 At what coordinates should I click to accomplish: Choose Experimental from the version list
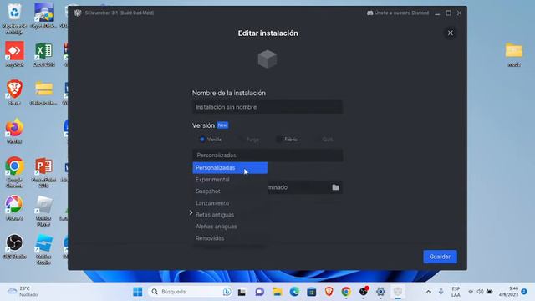point(230,180)
